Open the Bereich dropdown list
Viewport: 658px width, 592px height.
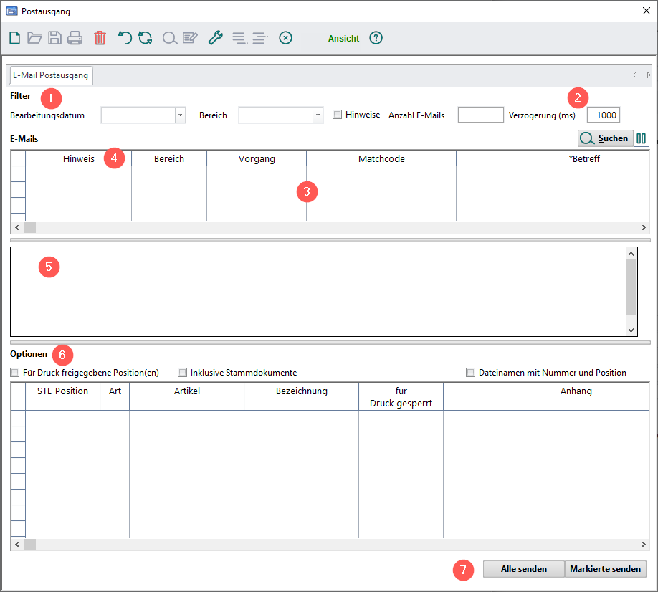(x=318, y=115)
